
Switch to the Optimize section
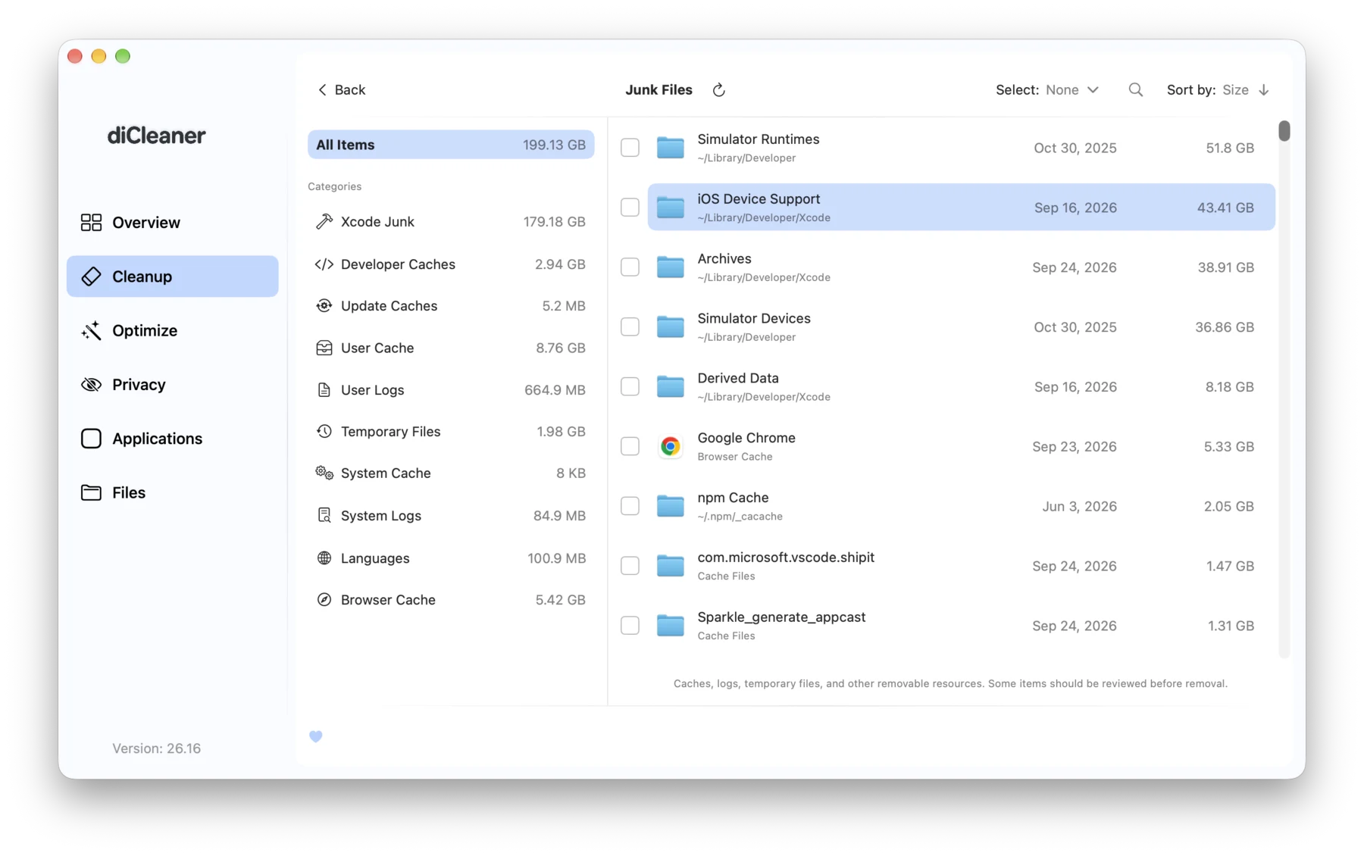click(x=172, y=330)
